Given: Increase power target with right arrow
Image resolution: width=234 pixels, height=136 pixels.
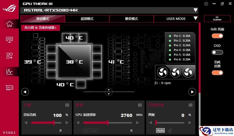Looking at the screenshot, I should [x=67, y=123].
